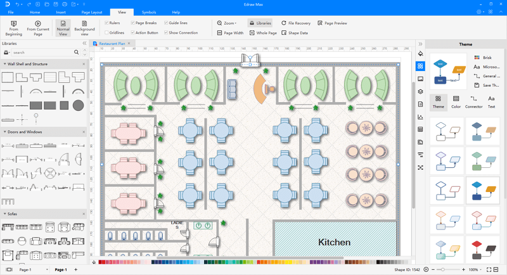Click the Libraries toolbar button
This screenshot has width=507, height=275.
tap(260, 23)
